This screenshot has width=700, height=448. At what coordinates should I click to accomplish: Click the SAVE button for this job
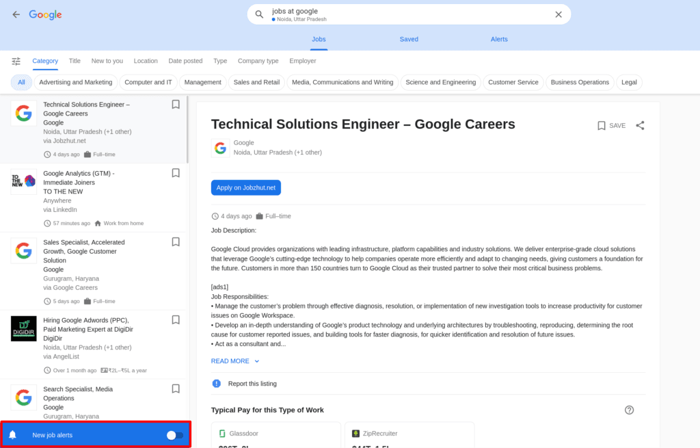[x=612, y=126]
